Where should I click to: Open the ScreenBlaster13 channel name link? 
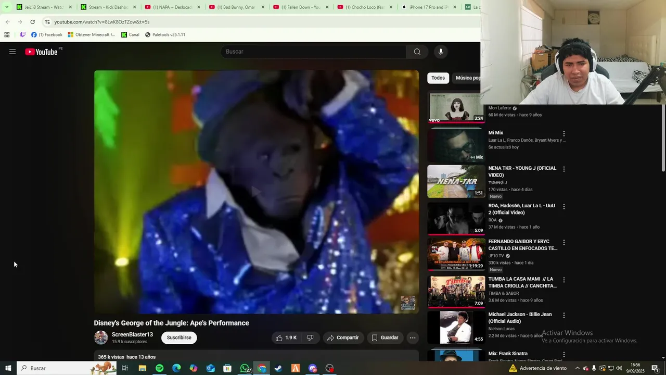point(132,334)
